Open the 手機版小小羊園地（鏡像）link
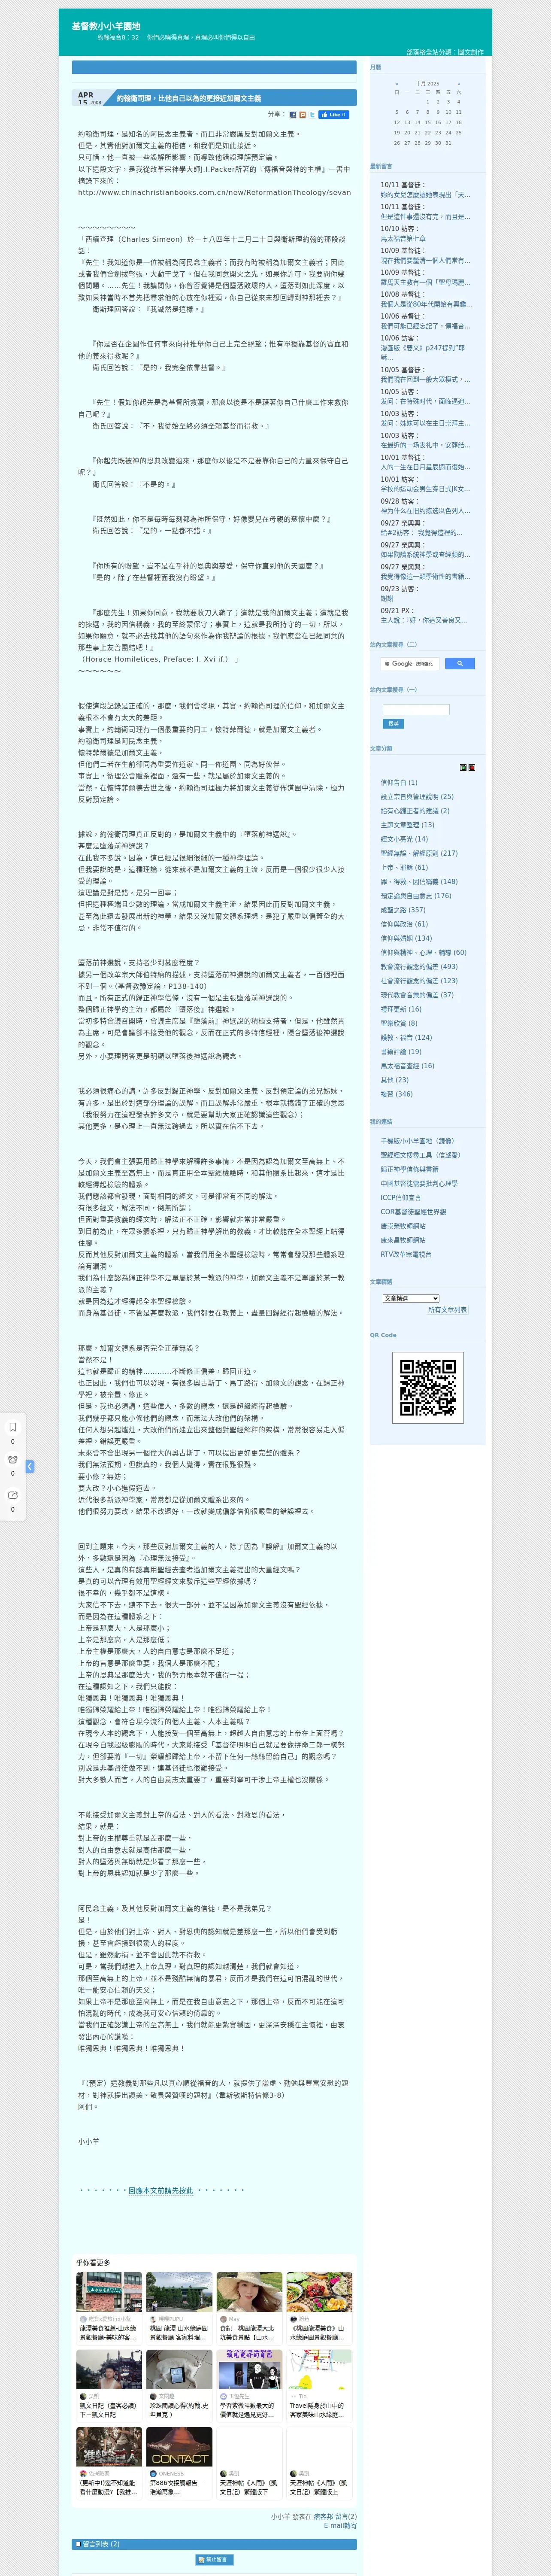551x2576 pixels. tap(417, 1141)
